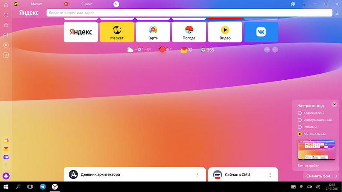Open browsing history clock icon
The width and height of the screenshot is (342, 192).
(x=6, y=15)
